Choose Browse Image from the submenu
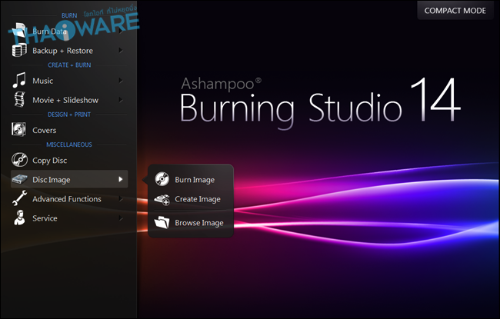 click(x=191, y=222)
